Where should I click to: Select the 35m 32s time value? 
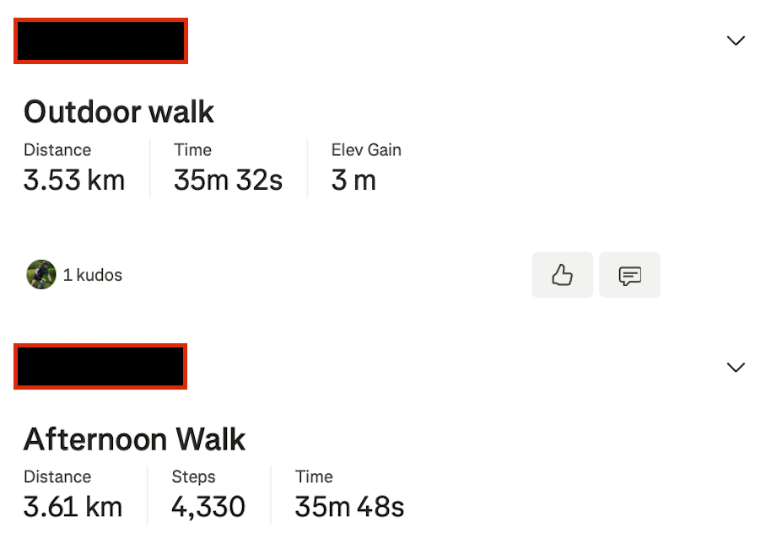pyautogui.click(x=228, y=180)
